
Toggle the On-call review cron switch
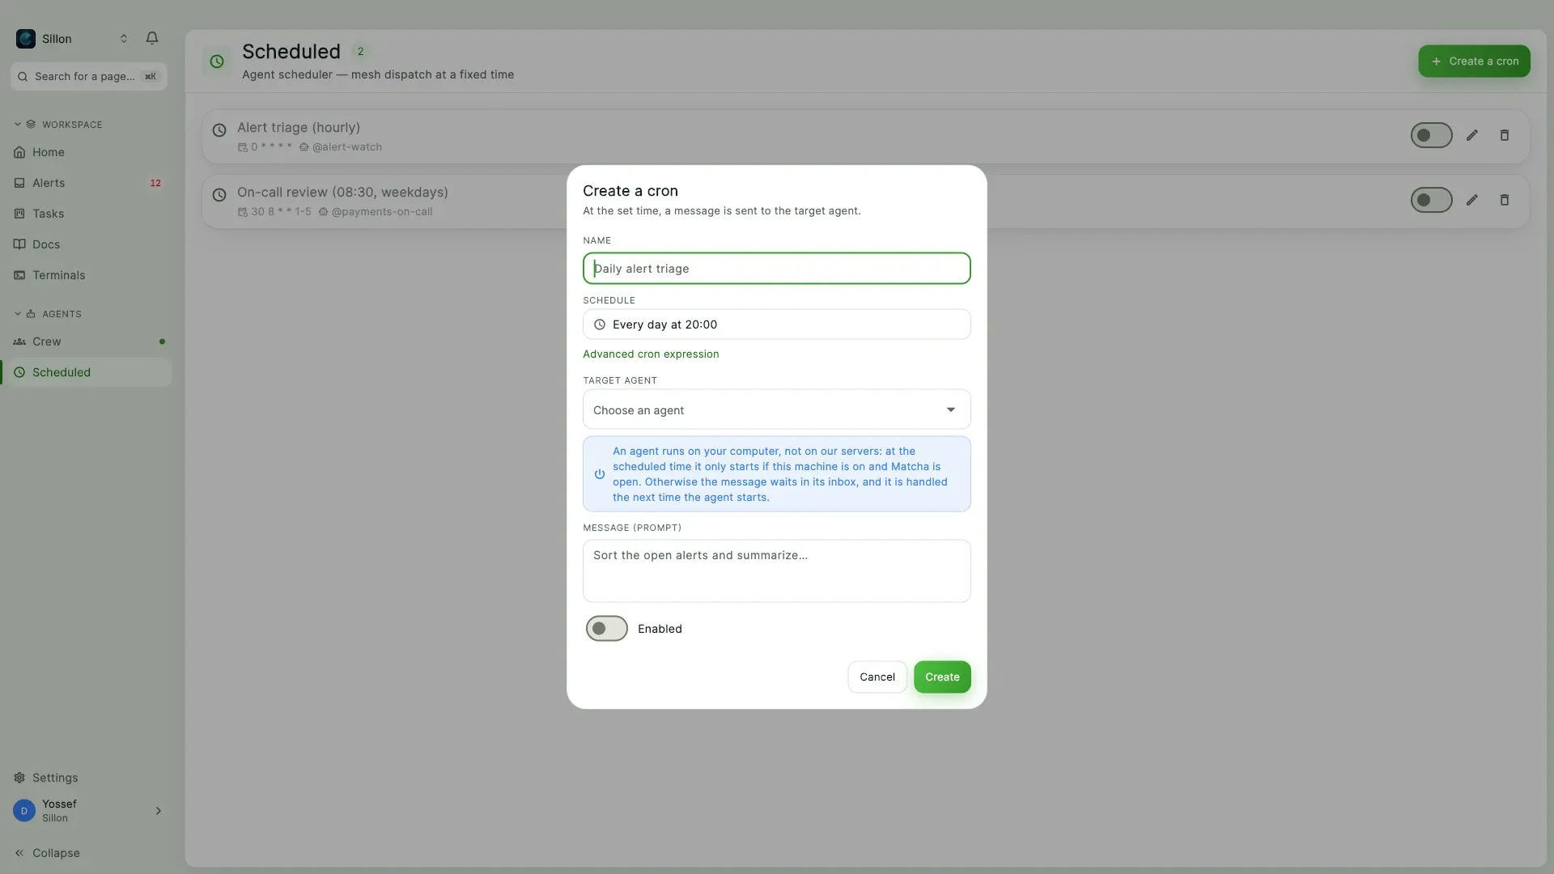coord(1431,200)
